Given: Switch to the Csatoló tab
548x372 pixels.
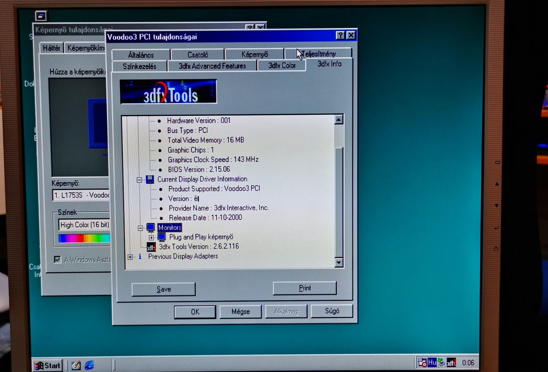Looking at the screenshot, I should [198, 55].
